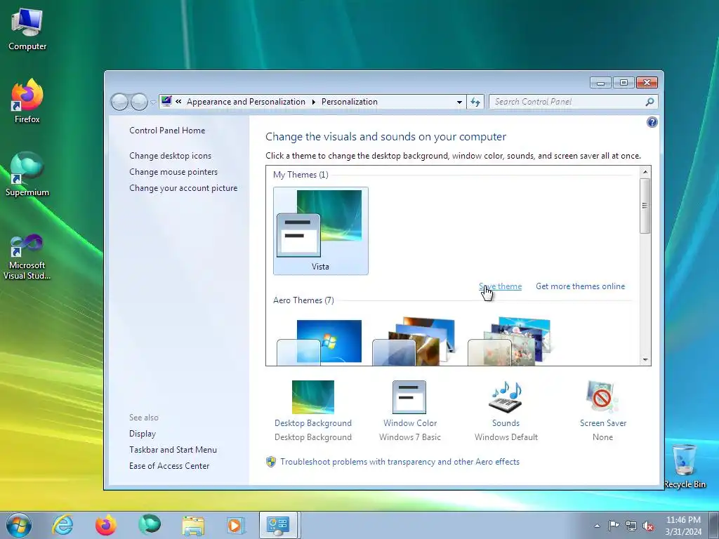Click Get more themes online

point(580,286)
